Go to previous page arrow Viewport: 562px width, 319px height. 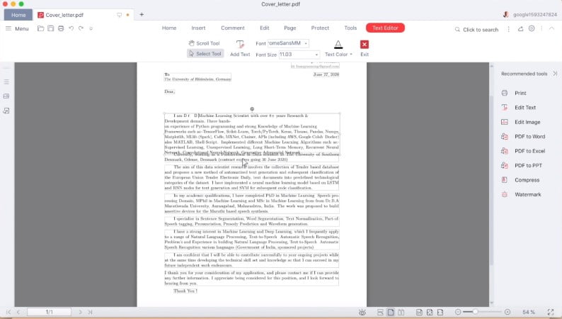pyautogui.click(x=18, y=312)
